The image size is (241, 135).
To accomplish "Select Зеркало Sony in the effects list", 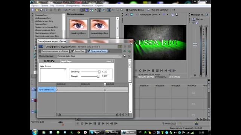I will [x=41, y=24].
